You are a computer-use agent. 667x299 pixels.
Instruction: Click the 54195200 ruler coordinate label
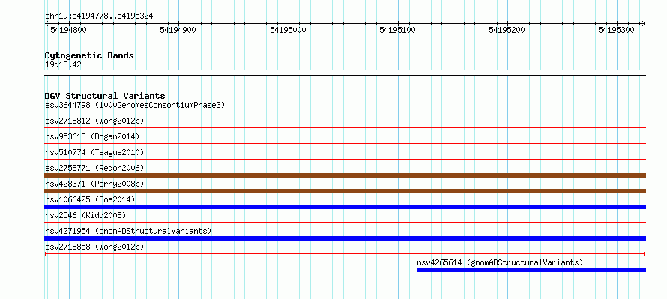[x=507, y=30]
